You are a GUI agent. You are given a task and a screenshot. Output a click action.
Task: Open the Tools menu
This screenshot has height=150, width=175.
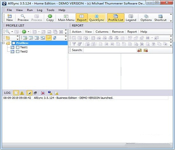tap(50, 10)
